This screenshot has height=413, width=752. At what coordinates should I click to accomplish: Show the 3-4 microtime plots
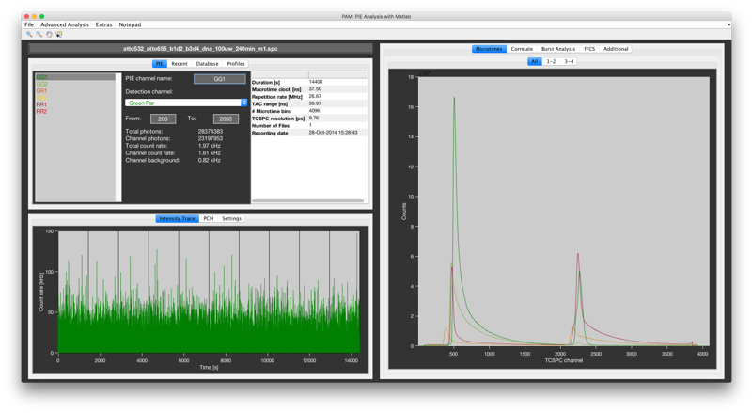tap(569, 61)
